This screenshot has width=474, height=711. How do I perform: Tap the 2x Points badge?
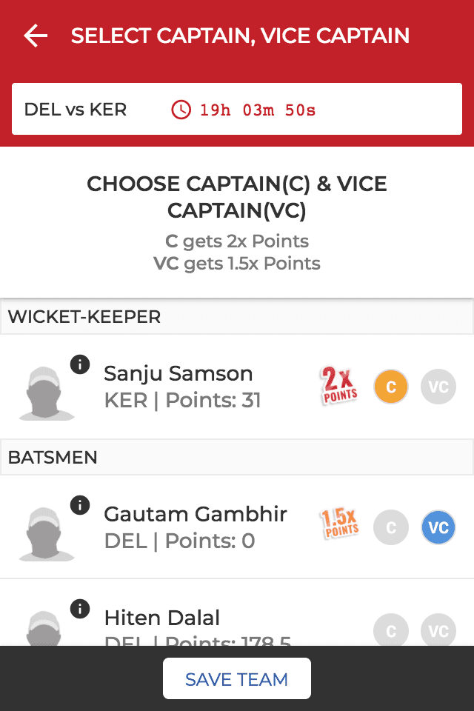[339, 386]
